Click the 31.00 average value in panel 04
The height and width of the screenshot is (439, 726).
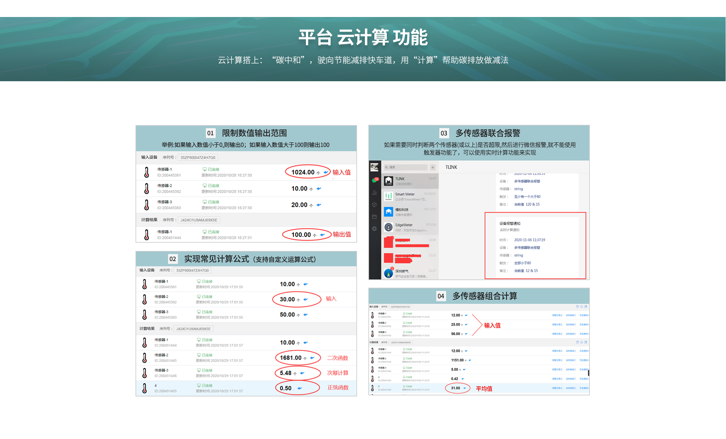(455, 388)
